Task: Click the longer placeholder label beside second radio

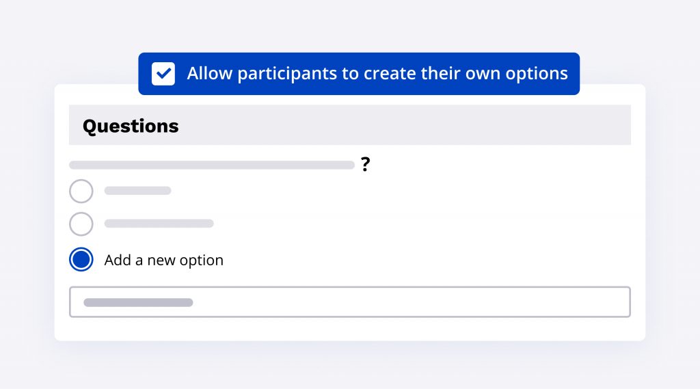Action: point(159,224)
